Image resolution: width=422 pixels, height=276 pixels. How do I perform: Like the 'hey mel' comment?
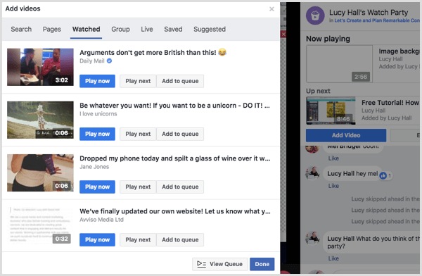point(333,186)
